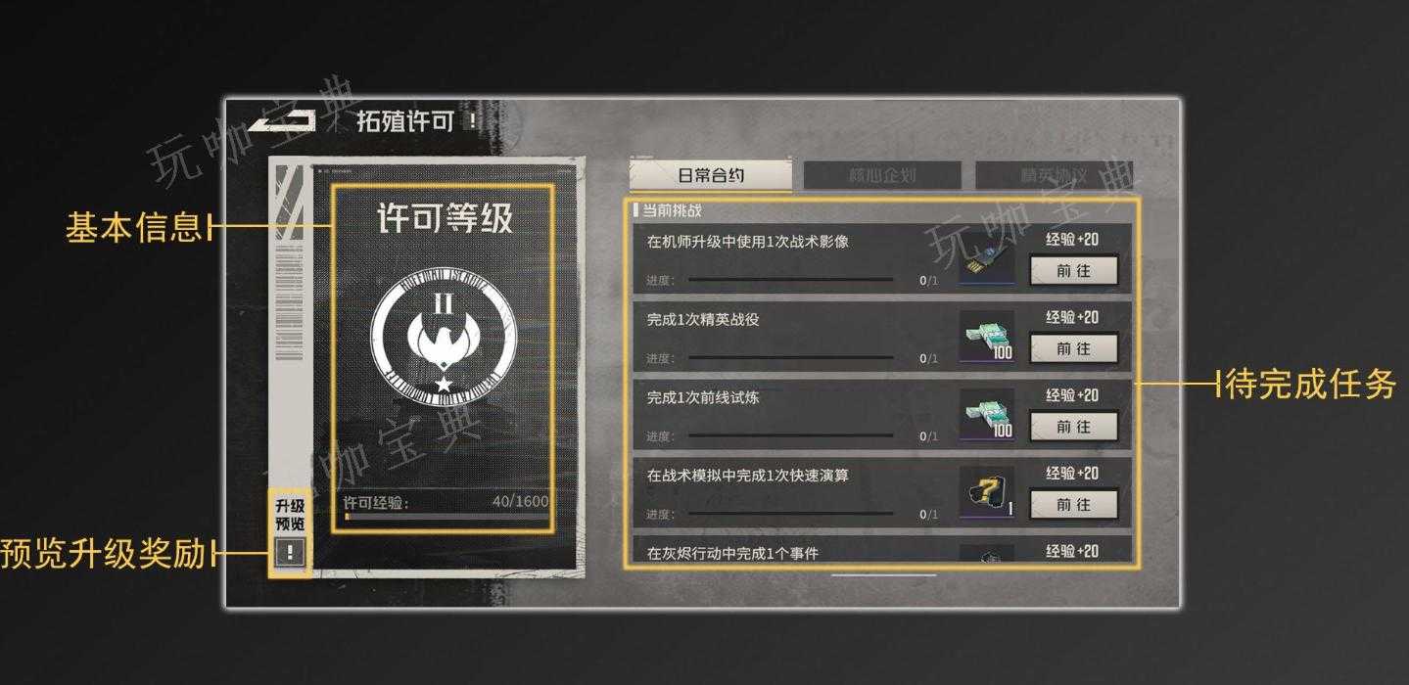Screen dimensions: 1409x685
Task: Switch to the 日常合约 tab
Action: point(711,176)
